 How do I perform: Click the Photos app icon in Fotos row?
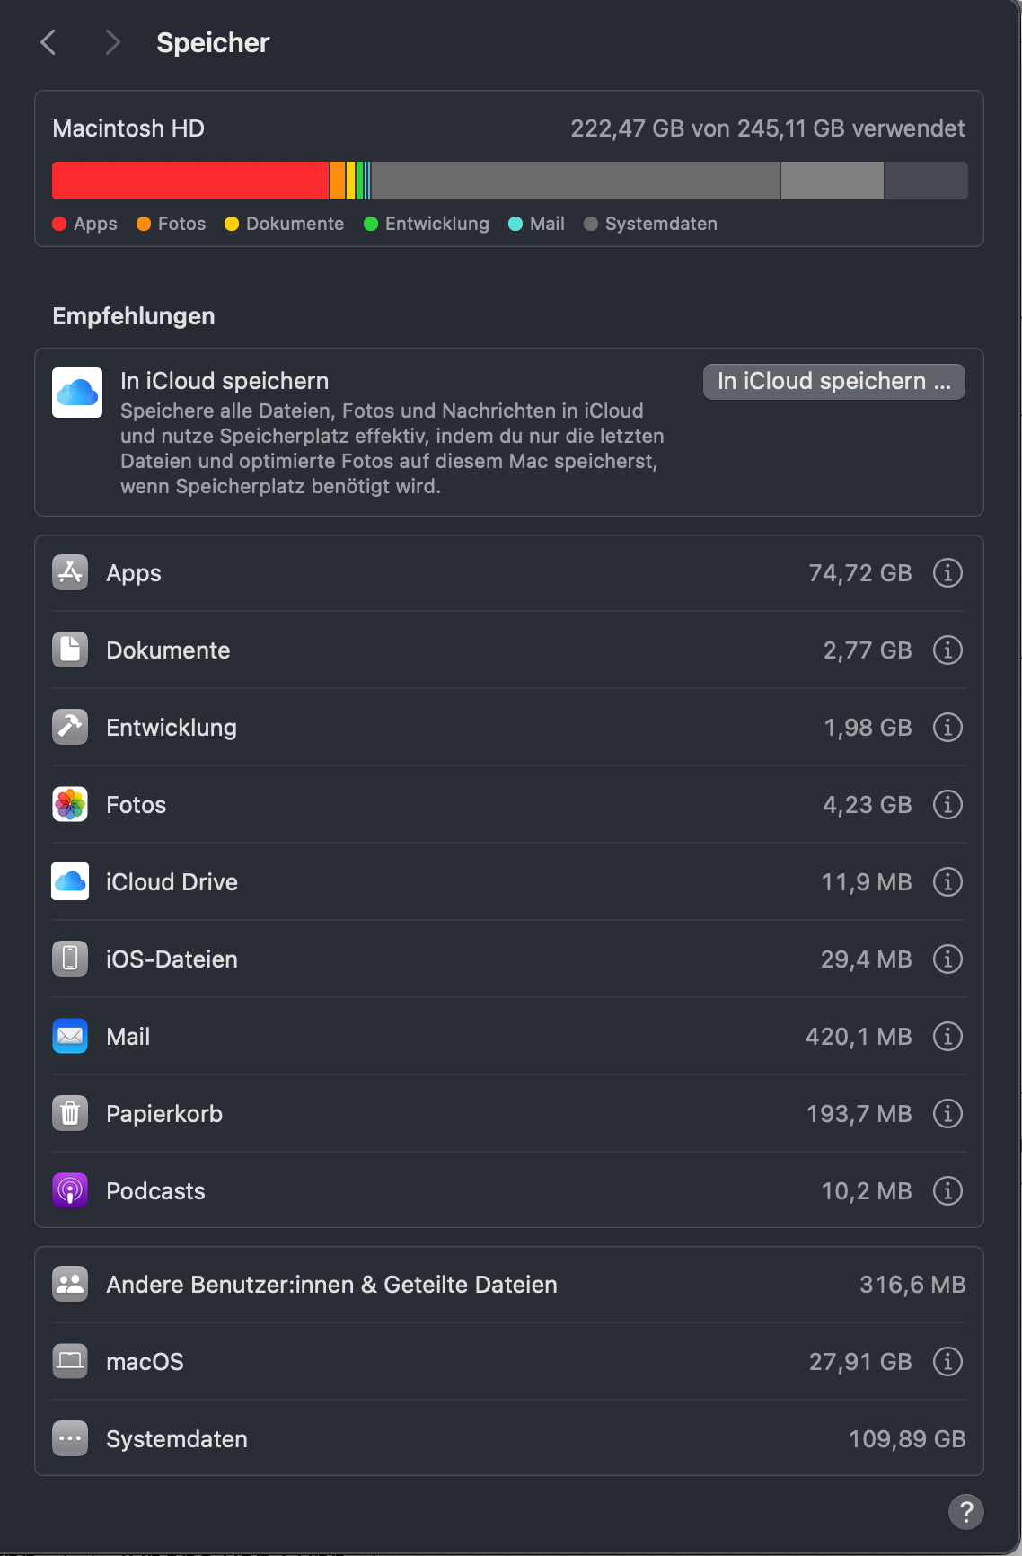coord(70,805)
